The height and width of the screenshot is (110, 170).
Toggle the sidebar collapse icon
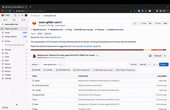pyautogui.click(x=15, y=15)
